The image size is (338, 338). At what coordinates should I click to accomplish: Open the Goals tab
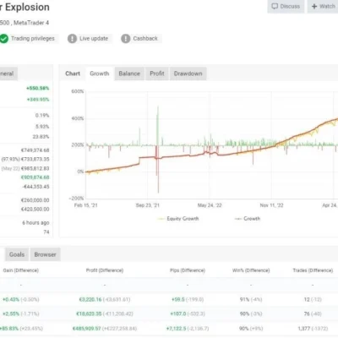[17, 254]
